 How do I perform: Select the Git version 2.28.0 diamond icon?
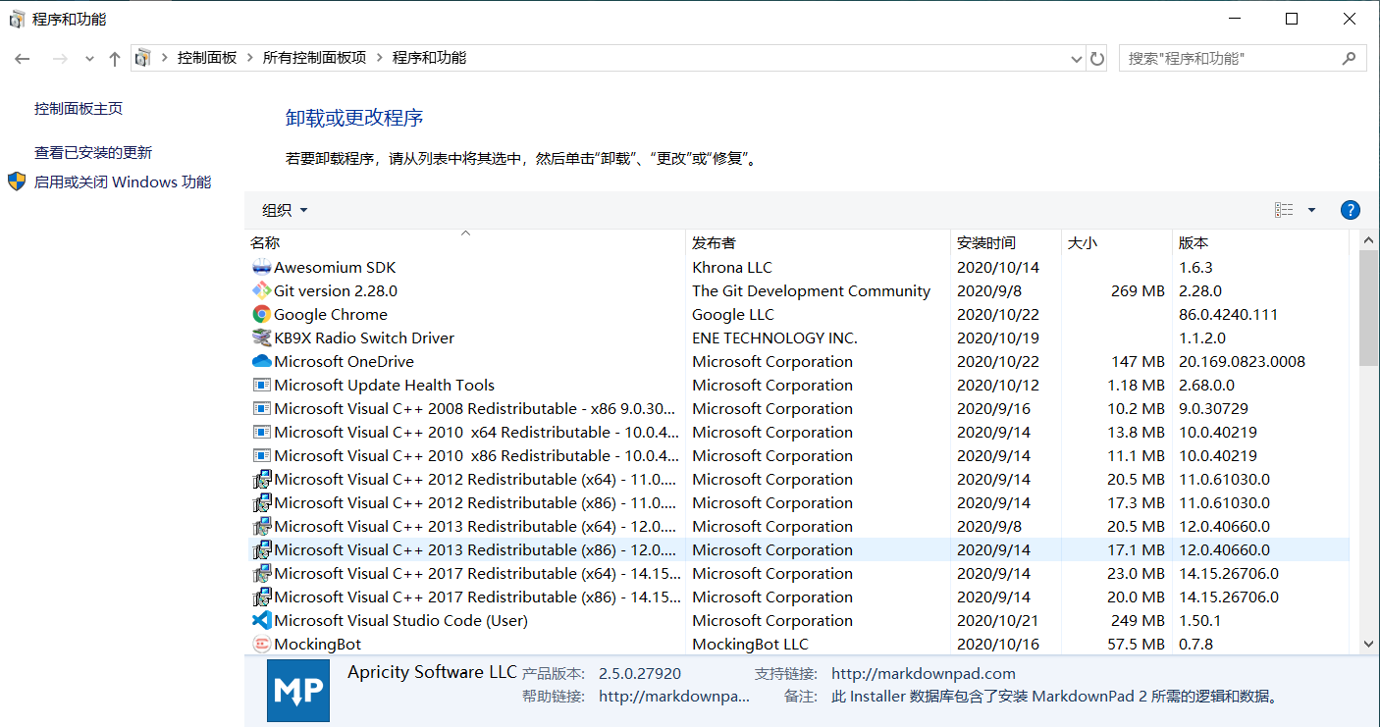(261, 290)
